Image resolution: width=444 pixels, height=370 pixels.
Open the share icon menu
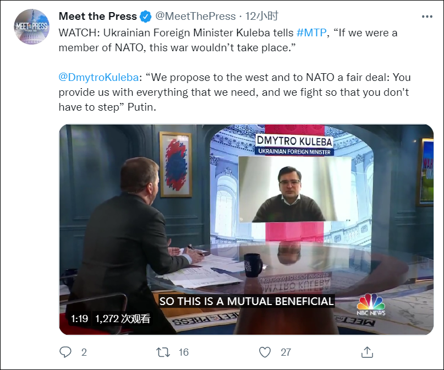point(367,352)
